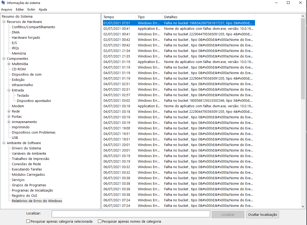The image size is (307, 225).
Task: Collapse the Recursos de Hardware node
Action: pos(4,22)
